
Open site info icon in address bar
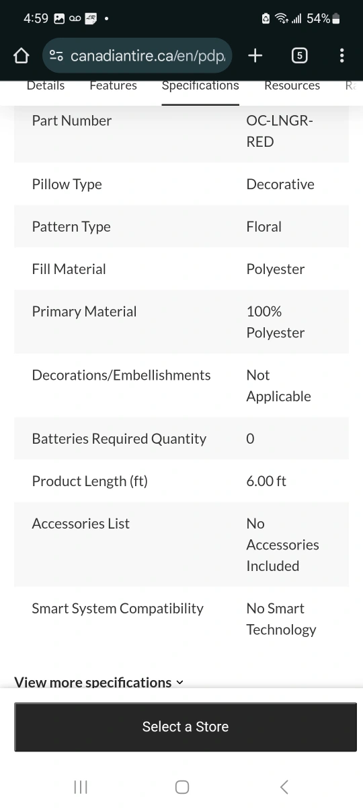(56, 56)
